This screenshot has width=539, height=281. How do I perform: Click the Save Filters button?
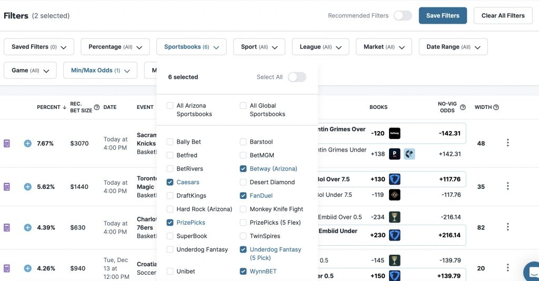[443, 15]
